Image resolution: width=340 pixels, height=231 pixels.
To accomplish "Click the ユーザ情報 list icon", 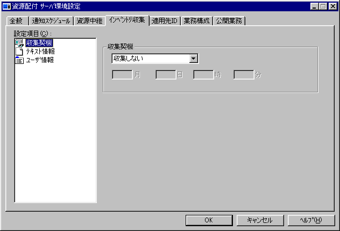I will point(19,60).
